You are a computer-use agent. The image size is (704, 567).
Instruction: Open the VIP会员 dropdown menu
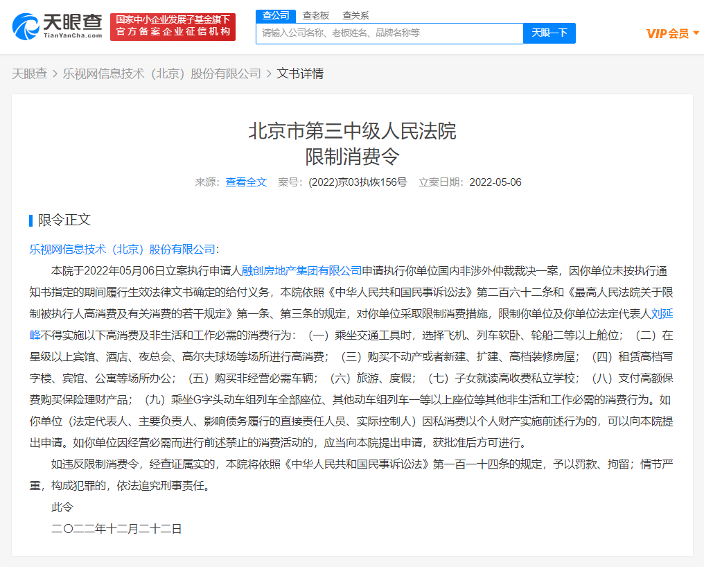coord(672,34)
